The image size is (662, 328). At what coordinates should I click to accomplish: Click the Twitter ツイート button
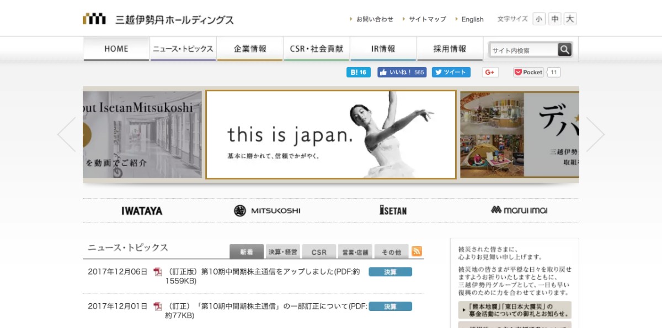(451, 72)
